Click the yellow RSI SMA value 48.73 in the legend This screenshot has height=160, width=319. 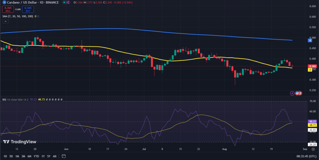tap(41, 100)
